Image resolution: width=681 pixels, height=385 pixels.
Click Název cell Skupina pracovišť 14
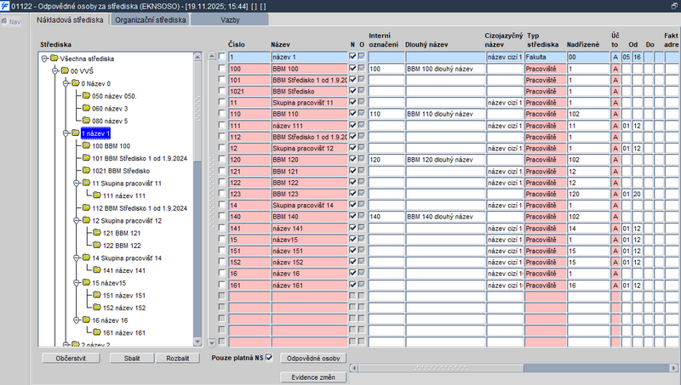309,205
